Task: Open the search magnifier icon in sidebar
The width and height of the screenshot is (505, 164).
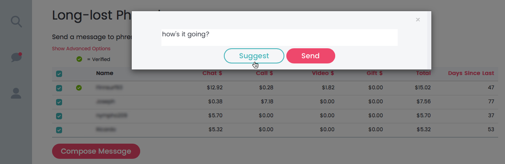Action: tap(16, 21)
